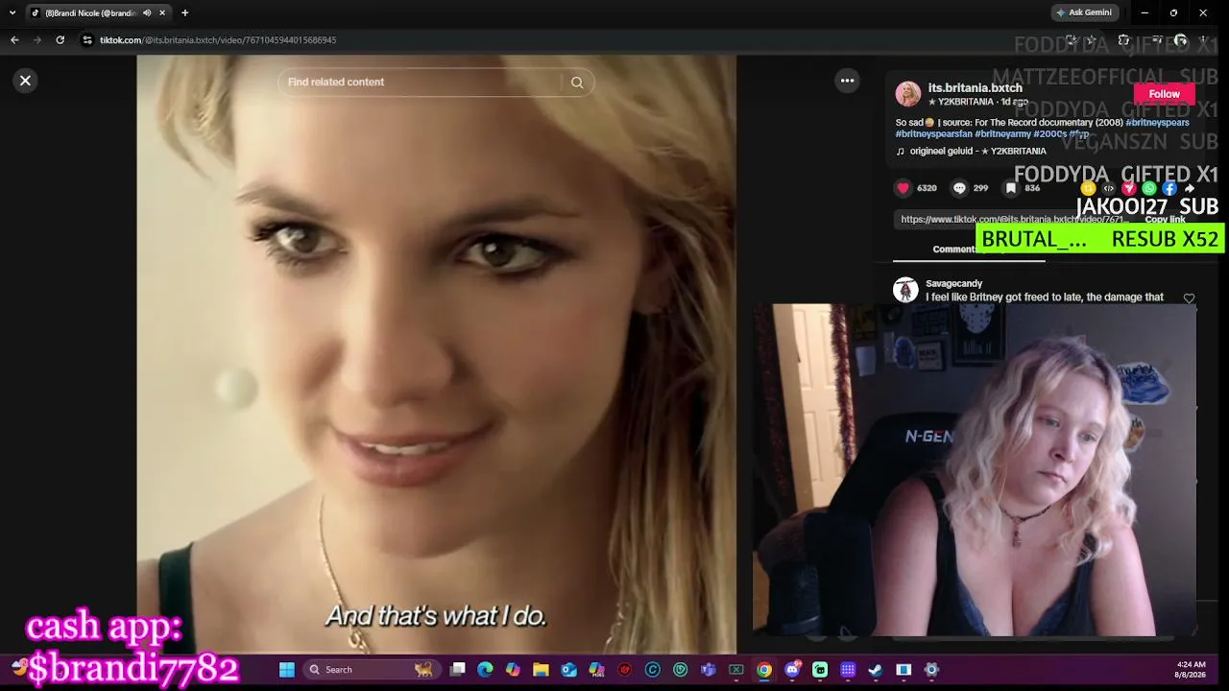Open Discord from the taskbar
1229x691 pixels.
point(792,670)
